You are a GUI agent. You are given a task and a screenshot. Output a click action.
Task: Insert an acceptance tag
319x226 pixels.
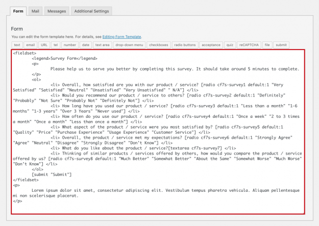(211, 45)
